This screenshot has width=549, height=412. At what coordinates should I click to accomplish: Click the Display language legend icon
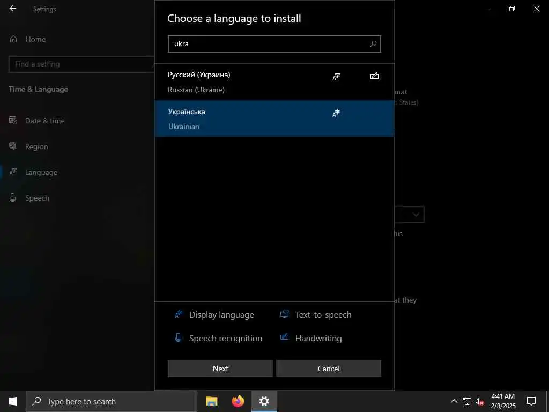(x=179, y=314)
